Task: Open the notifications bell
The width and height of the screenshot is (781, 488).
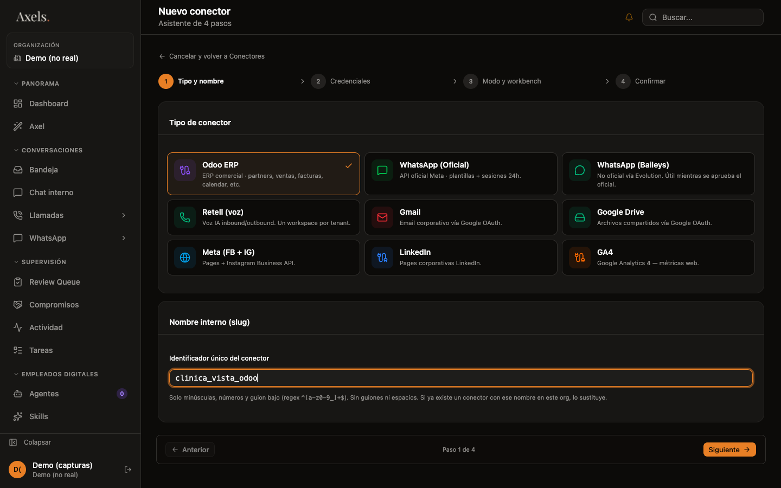Action: [629, 17]
